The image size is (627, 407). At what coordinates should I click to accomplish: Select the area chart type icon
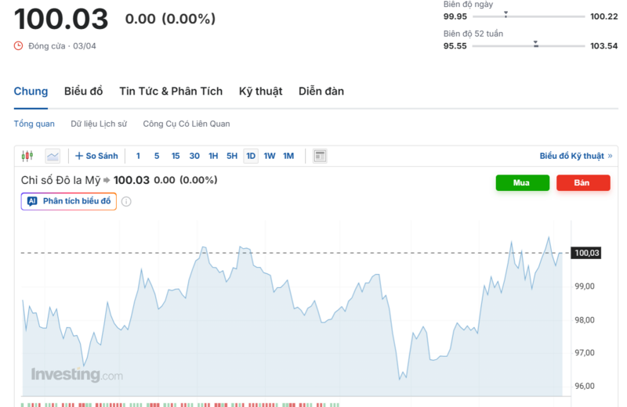pyautogui.click(x=53, y=156)
